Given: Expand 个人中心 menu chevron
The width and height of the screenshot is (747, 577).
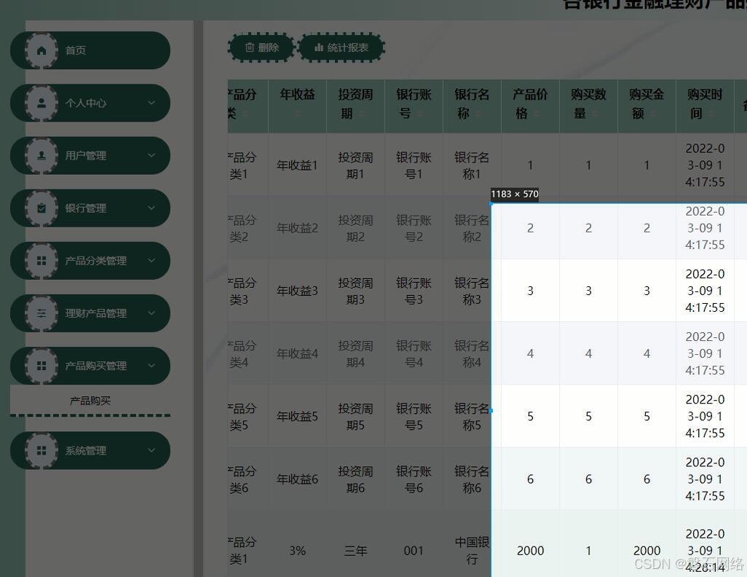Looking at the screenshot, I should tap(151, 103).
